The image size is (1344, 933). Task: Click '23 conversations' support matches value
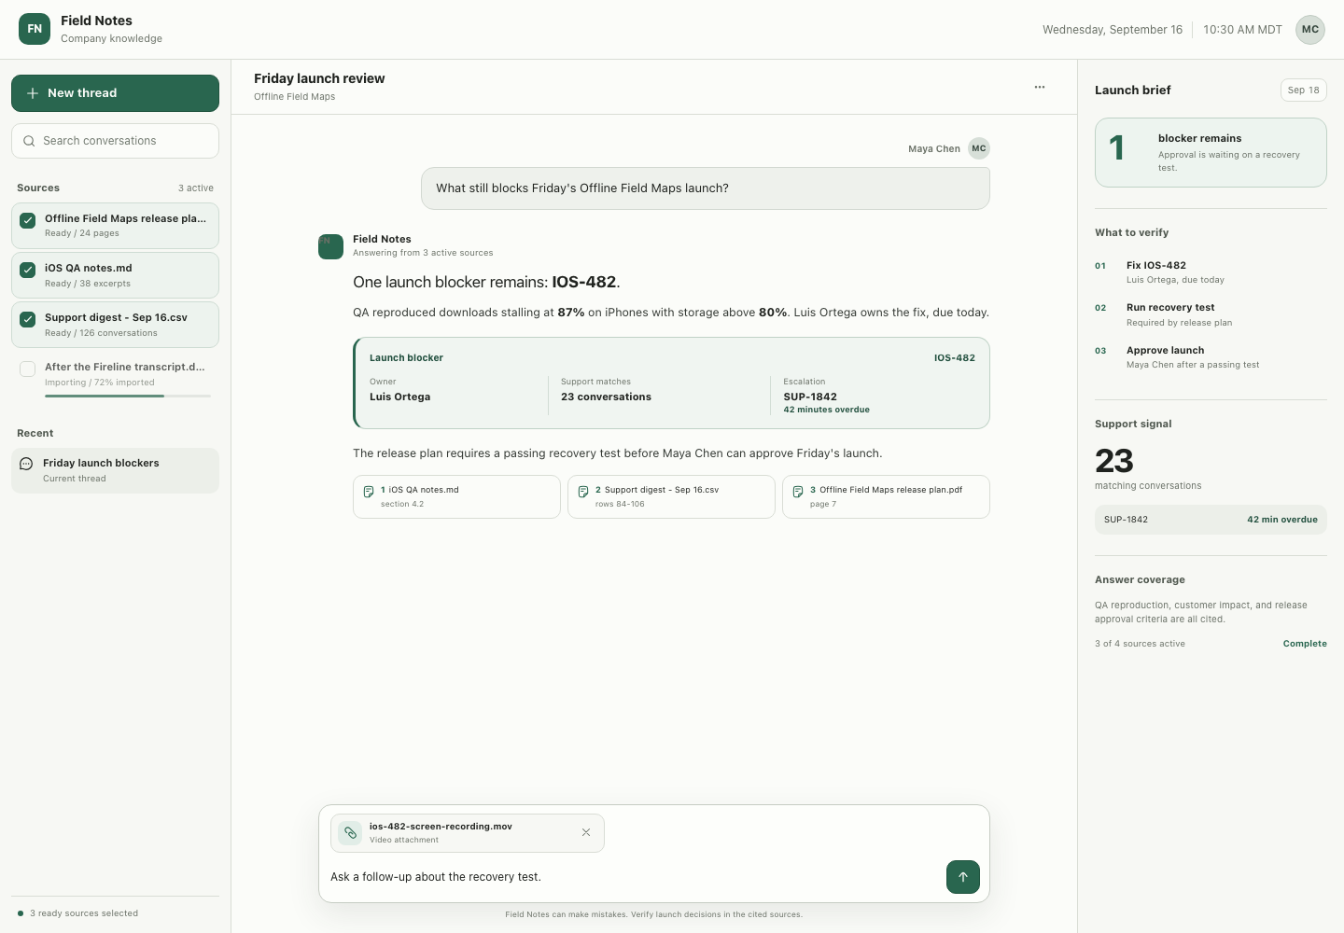click(606, 397)
